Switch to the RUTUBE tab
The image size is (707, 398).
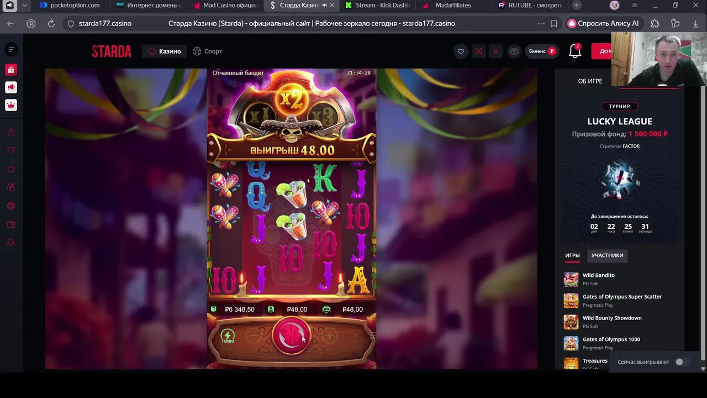[x=530, y=5]
